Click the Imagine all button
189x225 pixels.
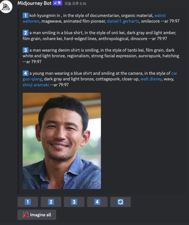click(x=37, y=215)
